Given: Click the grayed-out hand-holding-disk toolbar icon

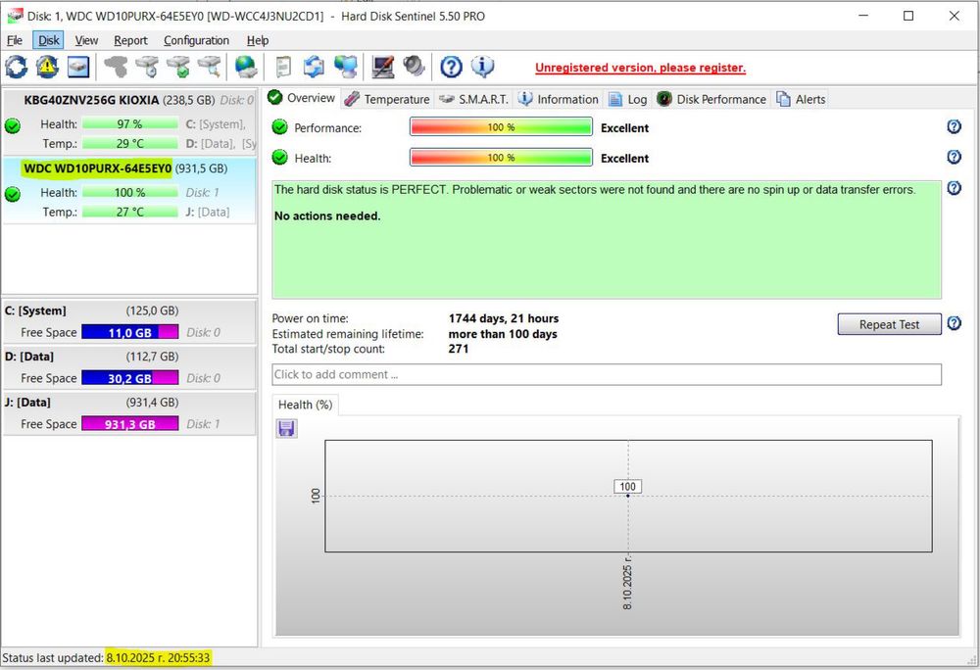Looking at the screenshot, I should 116,67.
